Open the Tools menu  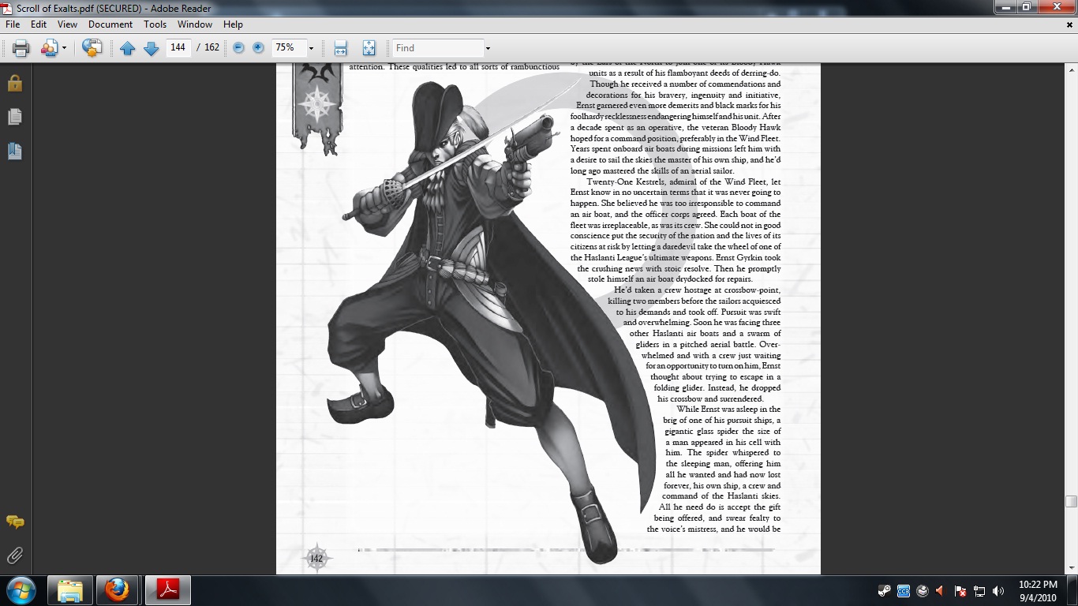pyautogui.click(x=155, y=24)
